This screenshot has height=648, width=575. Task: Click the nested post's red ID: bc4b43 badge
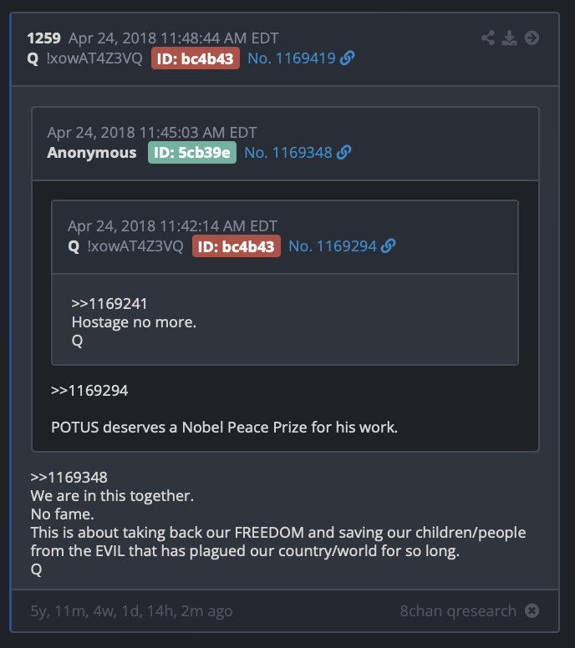[237, 246]
